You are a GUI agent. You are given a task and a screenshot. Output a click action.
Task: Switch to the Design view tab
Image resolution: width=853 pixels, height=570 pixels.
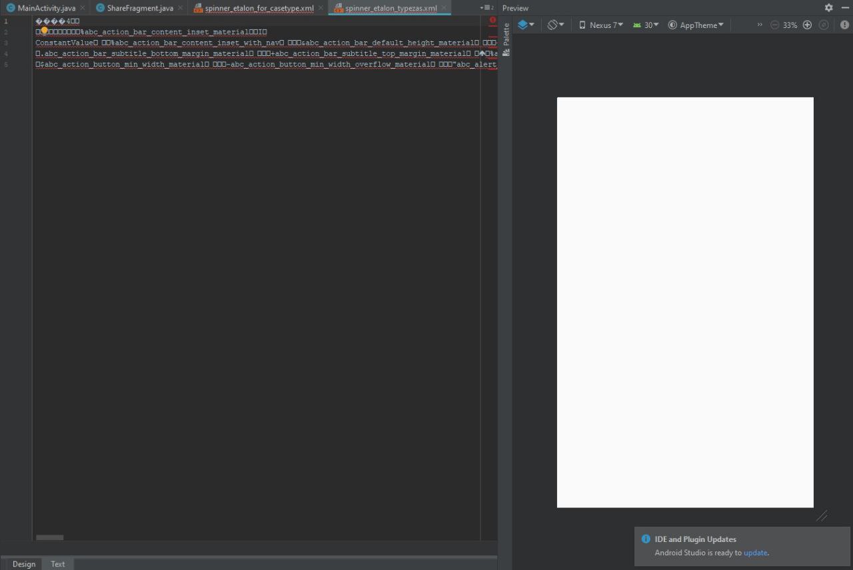24,564
